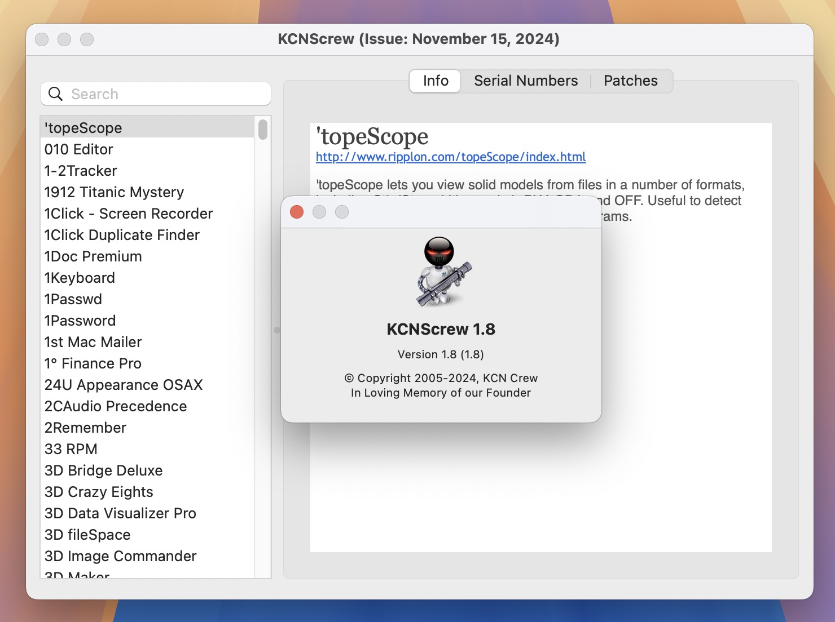Open the ripplon.com topeScope link

pos(451,157)
